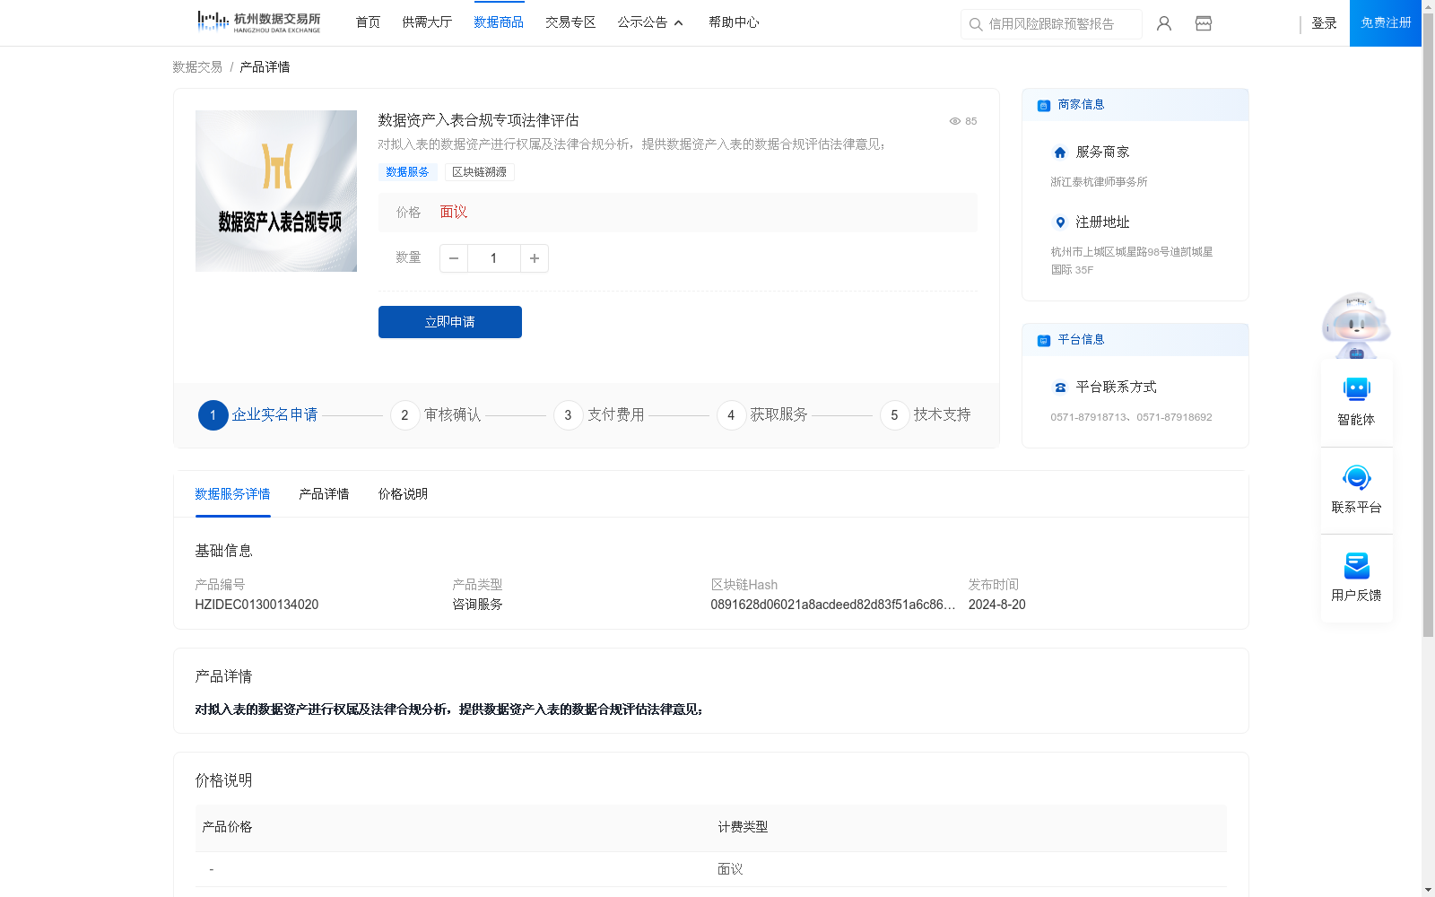Click the 免费注册 button
This screenshot has height=897, width=1435.
click(1386, 23)
